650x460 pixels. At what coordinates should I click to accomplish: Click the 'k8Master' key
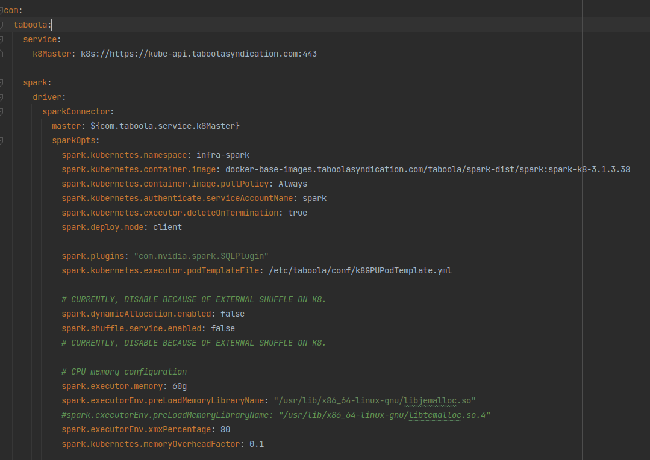52,54
